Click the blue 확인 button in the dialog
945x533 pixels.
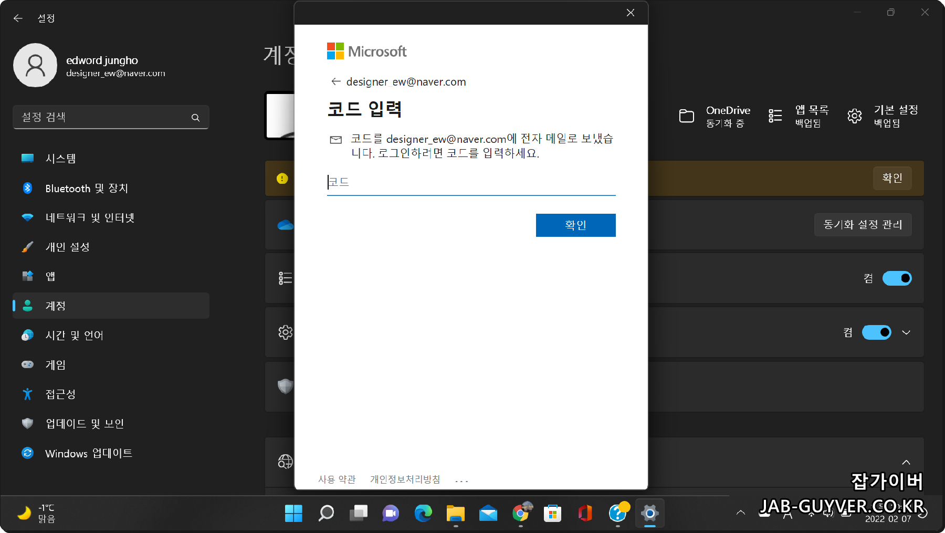575,225
